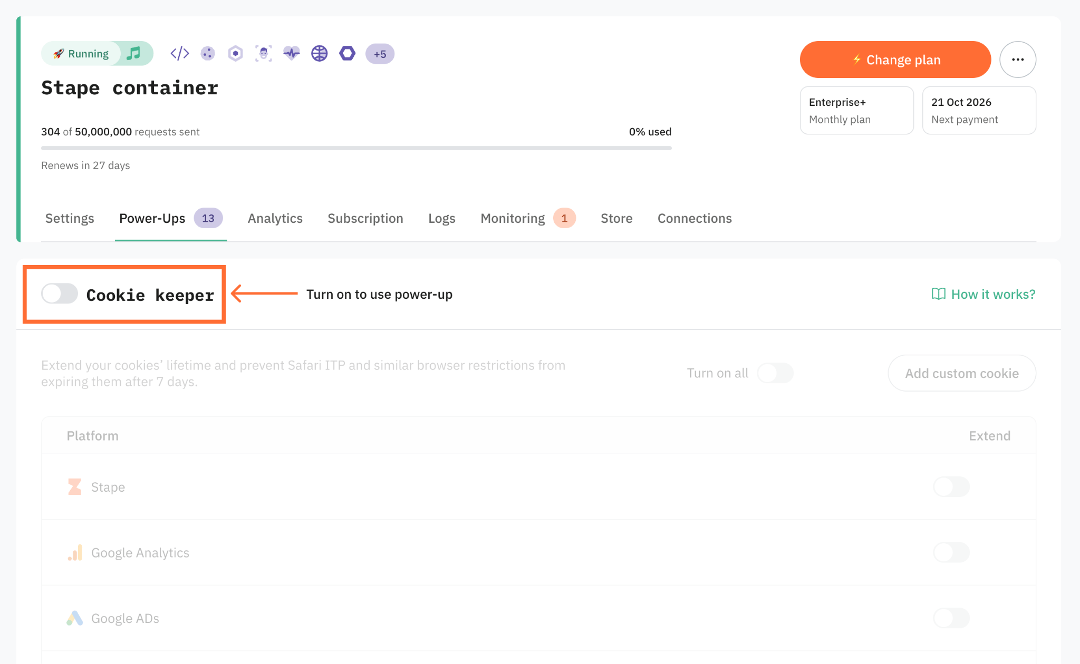The width and height of the screenshot is (1080, 664).
Task: Open the How it works link
Action: point(983,294)
